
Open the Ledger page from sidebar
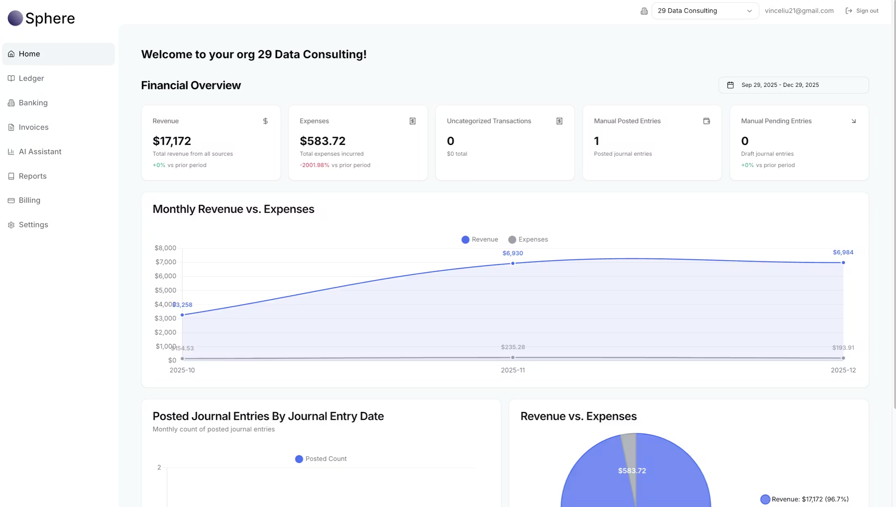[31, 78]
